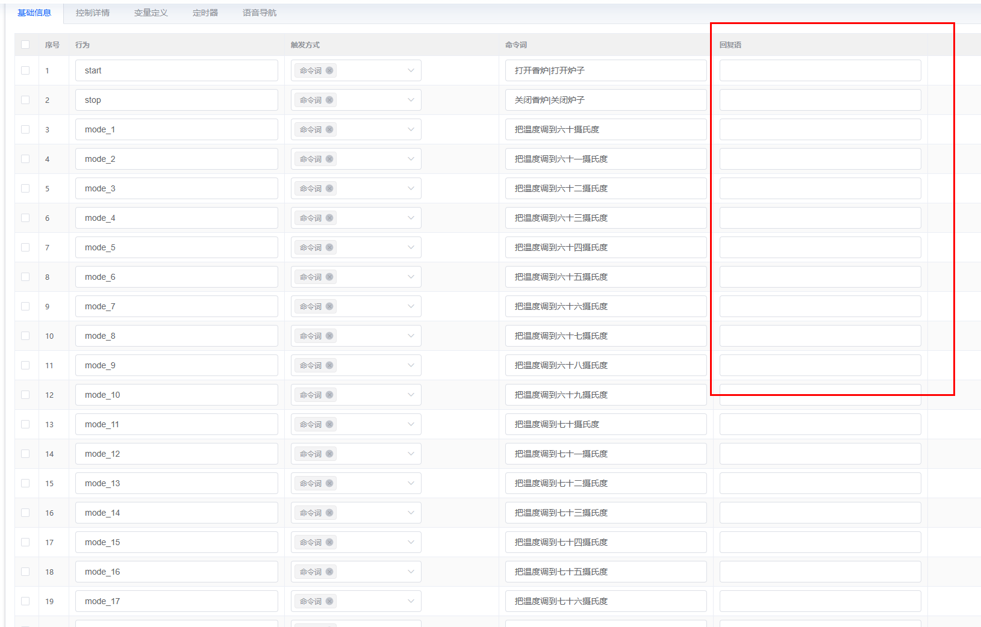Clear the 命令词 tag in mode_1 row
The height and width of the screenshot is (627, 981).
pyautogui.click(x=329, y=129)
